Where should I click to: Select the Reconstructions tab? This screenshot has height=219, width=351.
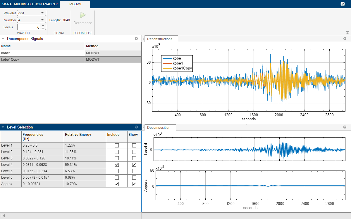[160, 39]
